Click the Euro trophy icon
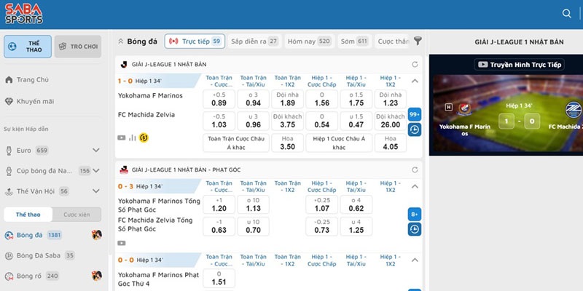Image resolution: width=583 pixels, height=291 pixels. point(9,151)
